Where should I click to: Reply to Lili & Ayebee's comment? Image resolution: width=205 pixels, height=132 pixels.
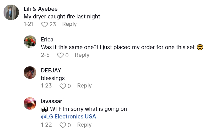click(x=69, y=24)
